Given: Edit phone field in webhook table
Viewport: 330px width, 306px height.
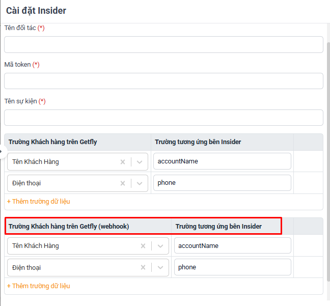Looking at the screenshot, I should 233,267.
